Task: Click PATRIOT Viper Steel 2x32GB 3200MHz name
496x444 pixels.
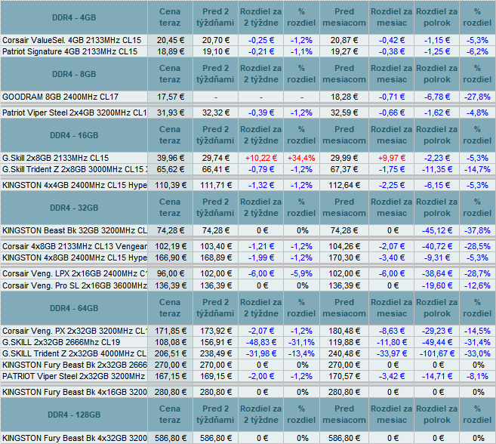Action: pos(73,376)
